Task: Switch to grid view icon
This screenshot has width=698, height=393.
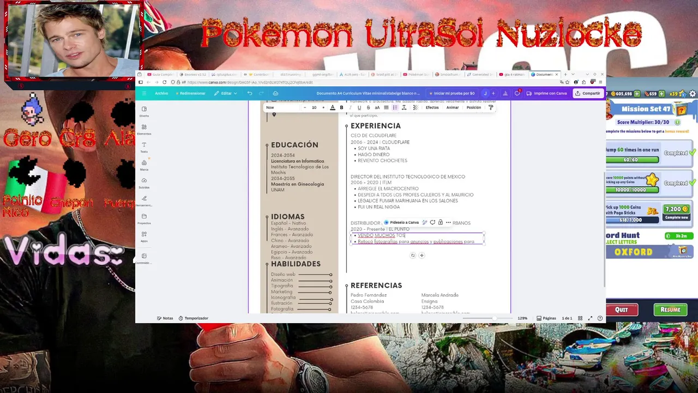Action: pyautogui.click(x=580, y=318)
